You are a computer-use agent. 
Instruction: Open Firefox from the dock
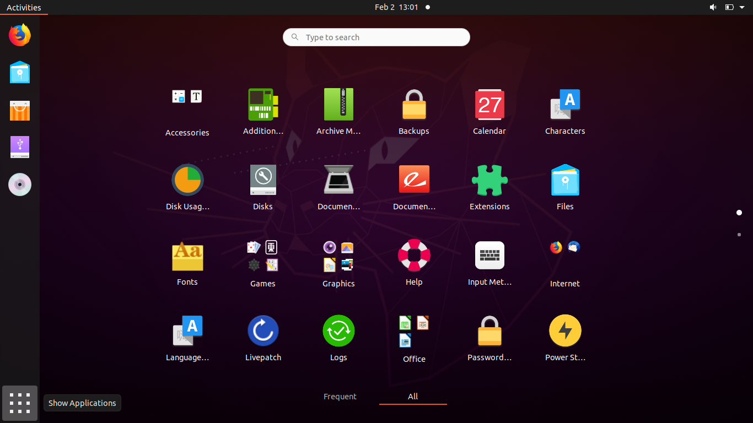coord(20,35)
